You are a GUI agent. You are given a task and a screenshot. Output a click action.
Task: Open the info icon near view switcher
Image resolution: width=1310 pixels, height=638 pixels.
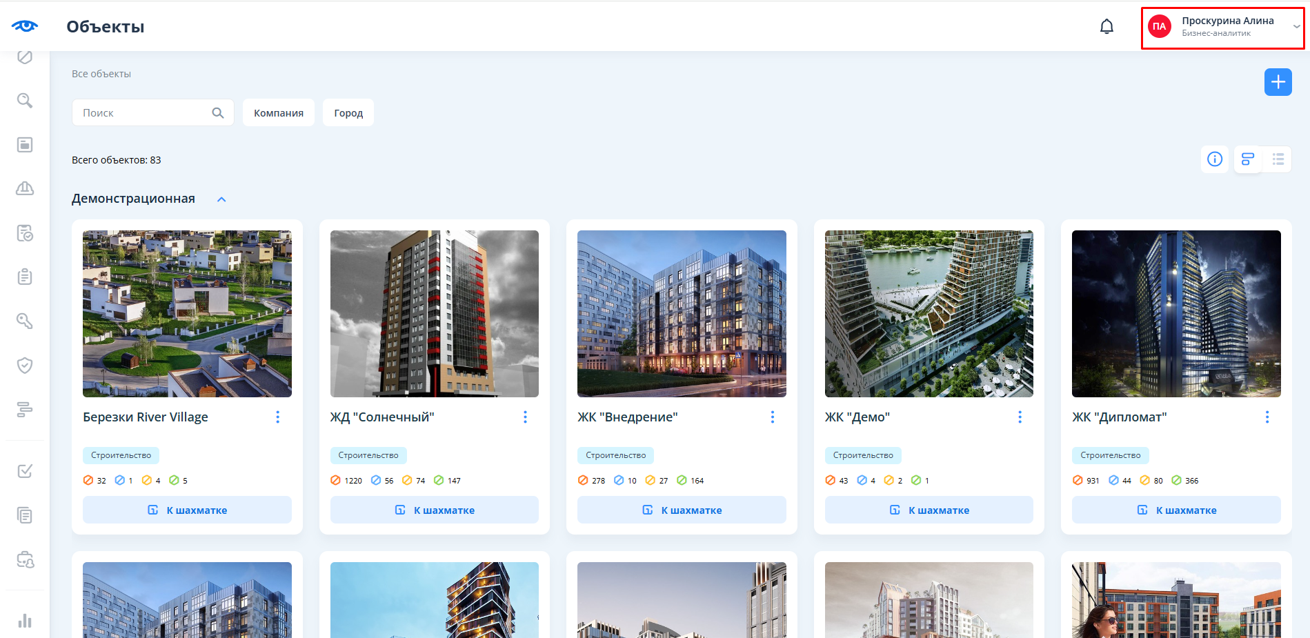[1215, 159]
